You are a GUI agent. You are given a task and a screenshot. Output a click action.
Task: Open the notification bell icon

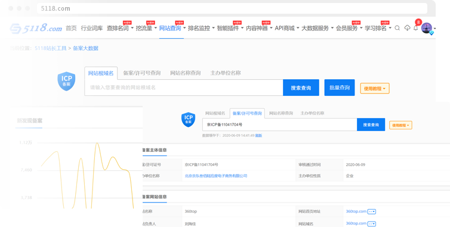pyautogui.click(x=415, y=28)
